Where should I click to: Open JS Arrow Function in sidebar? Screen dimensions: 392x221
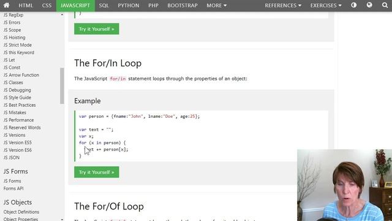coord(21,75)
